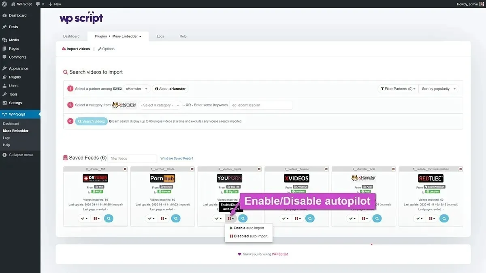
Task: Open pause auto-import dropdown on Amateur feed
Action: 298,218
